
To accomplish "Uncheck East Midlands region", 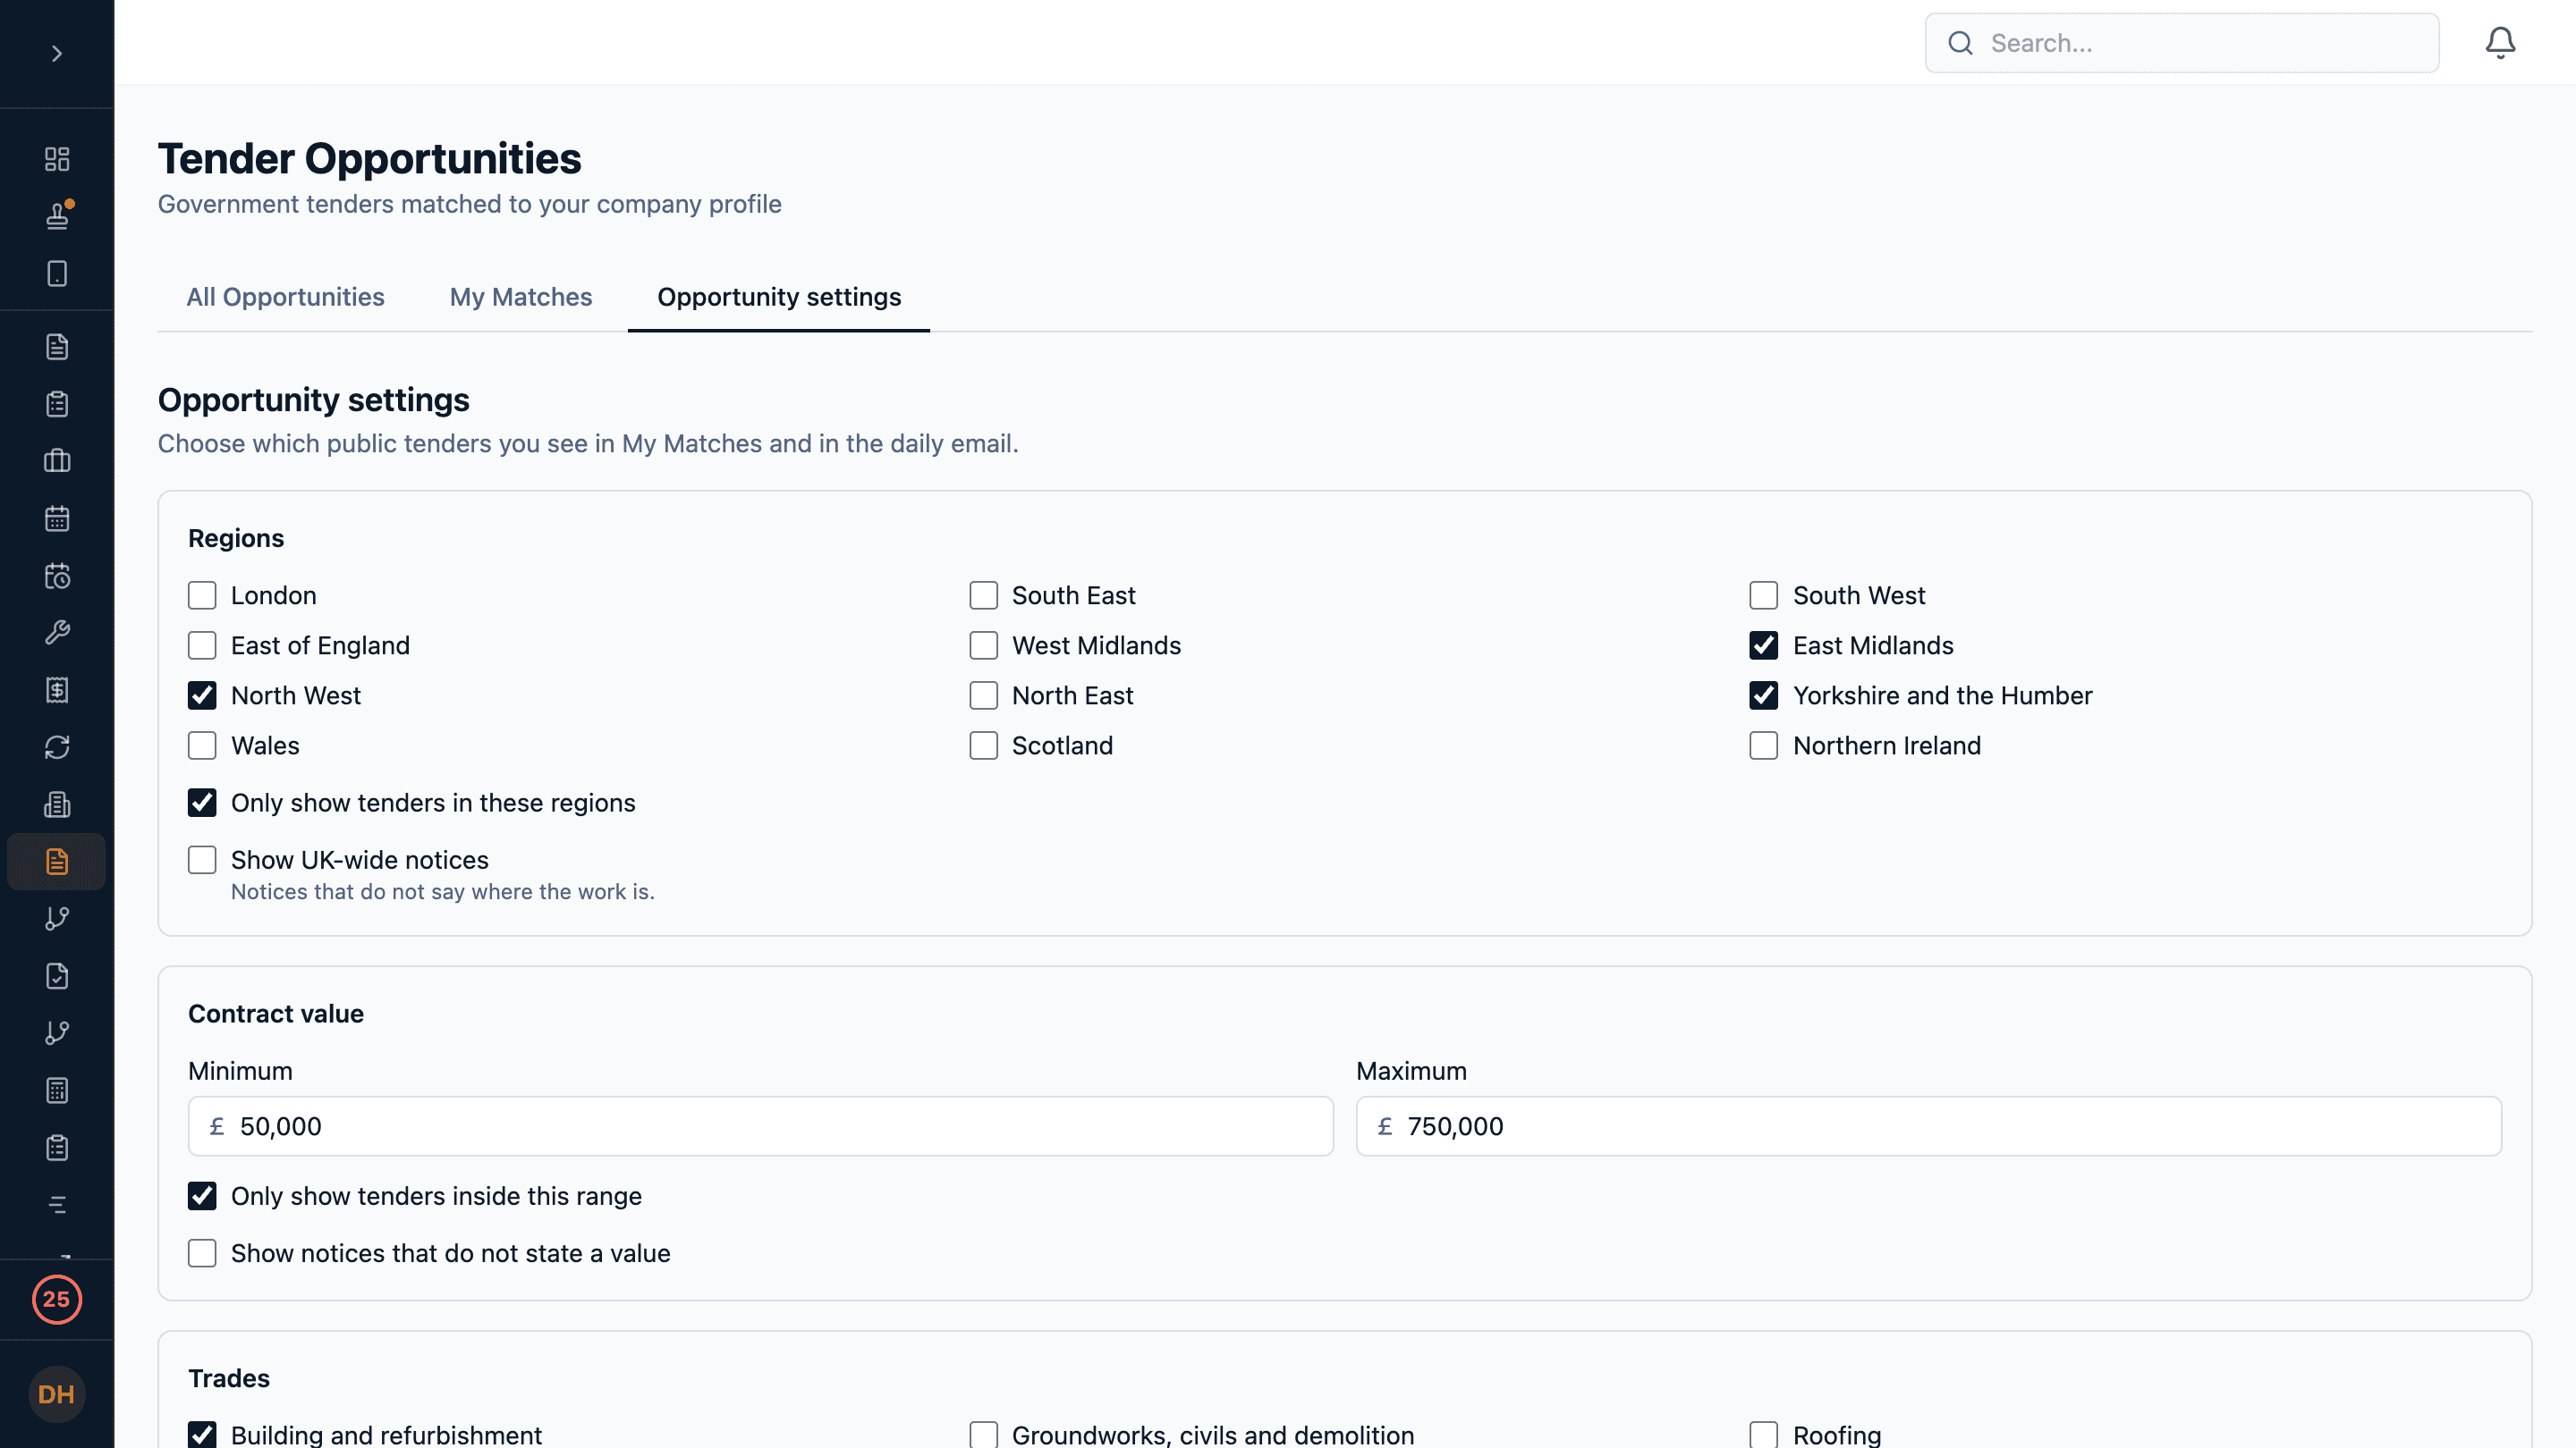I will (x=1763, y=645).
